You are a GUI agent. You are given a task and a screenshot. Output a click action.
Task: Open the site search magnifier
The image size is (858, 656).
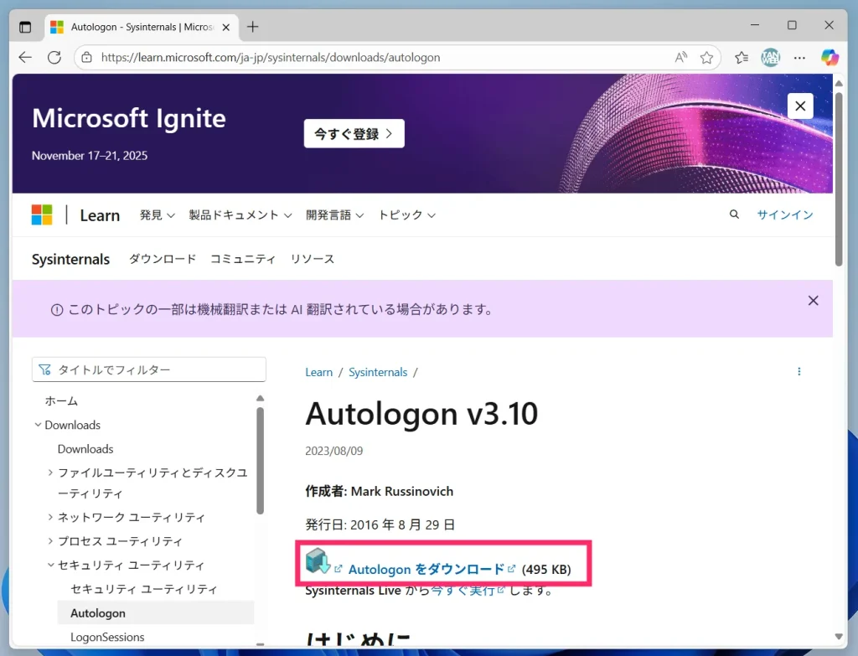pyautogui.click(x=734, y=214)
